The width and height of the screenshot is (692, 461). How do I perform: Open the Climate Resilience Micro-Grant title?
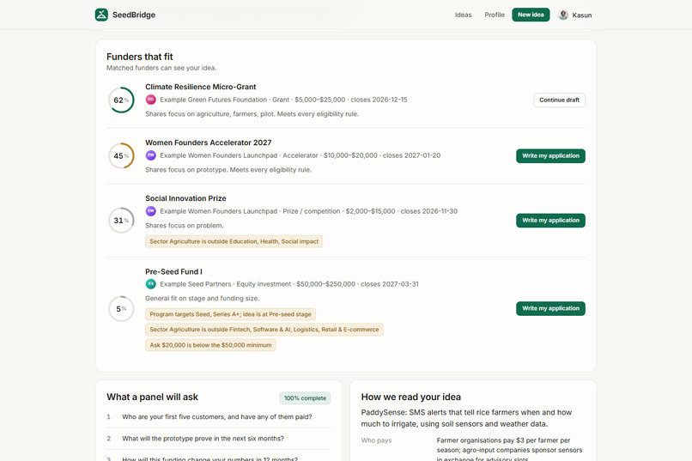[x=200, y=87]
